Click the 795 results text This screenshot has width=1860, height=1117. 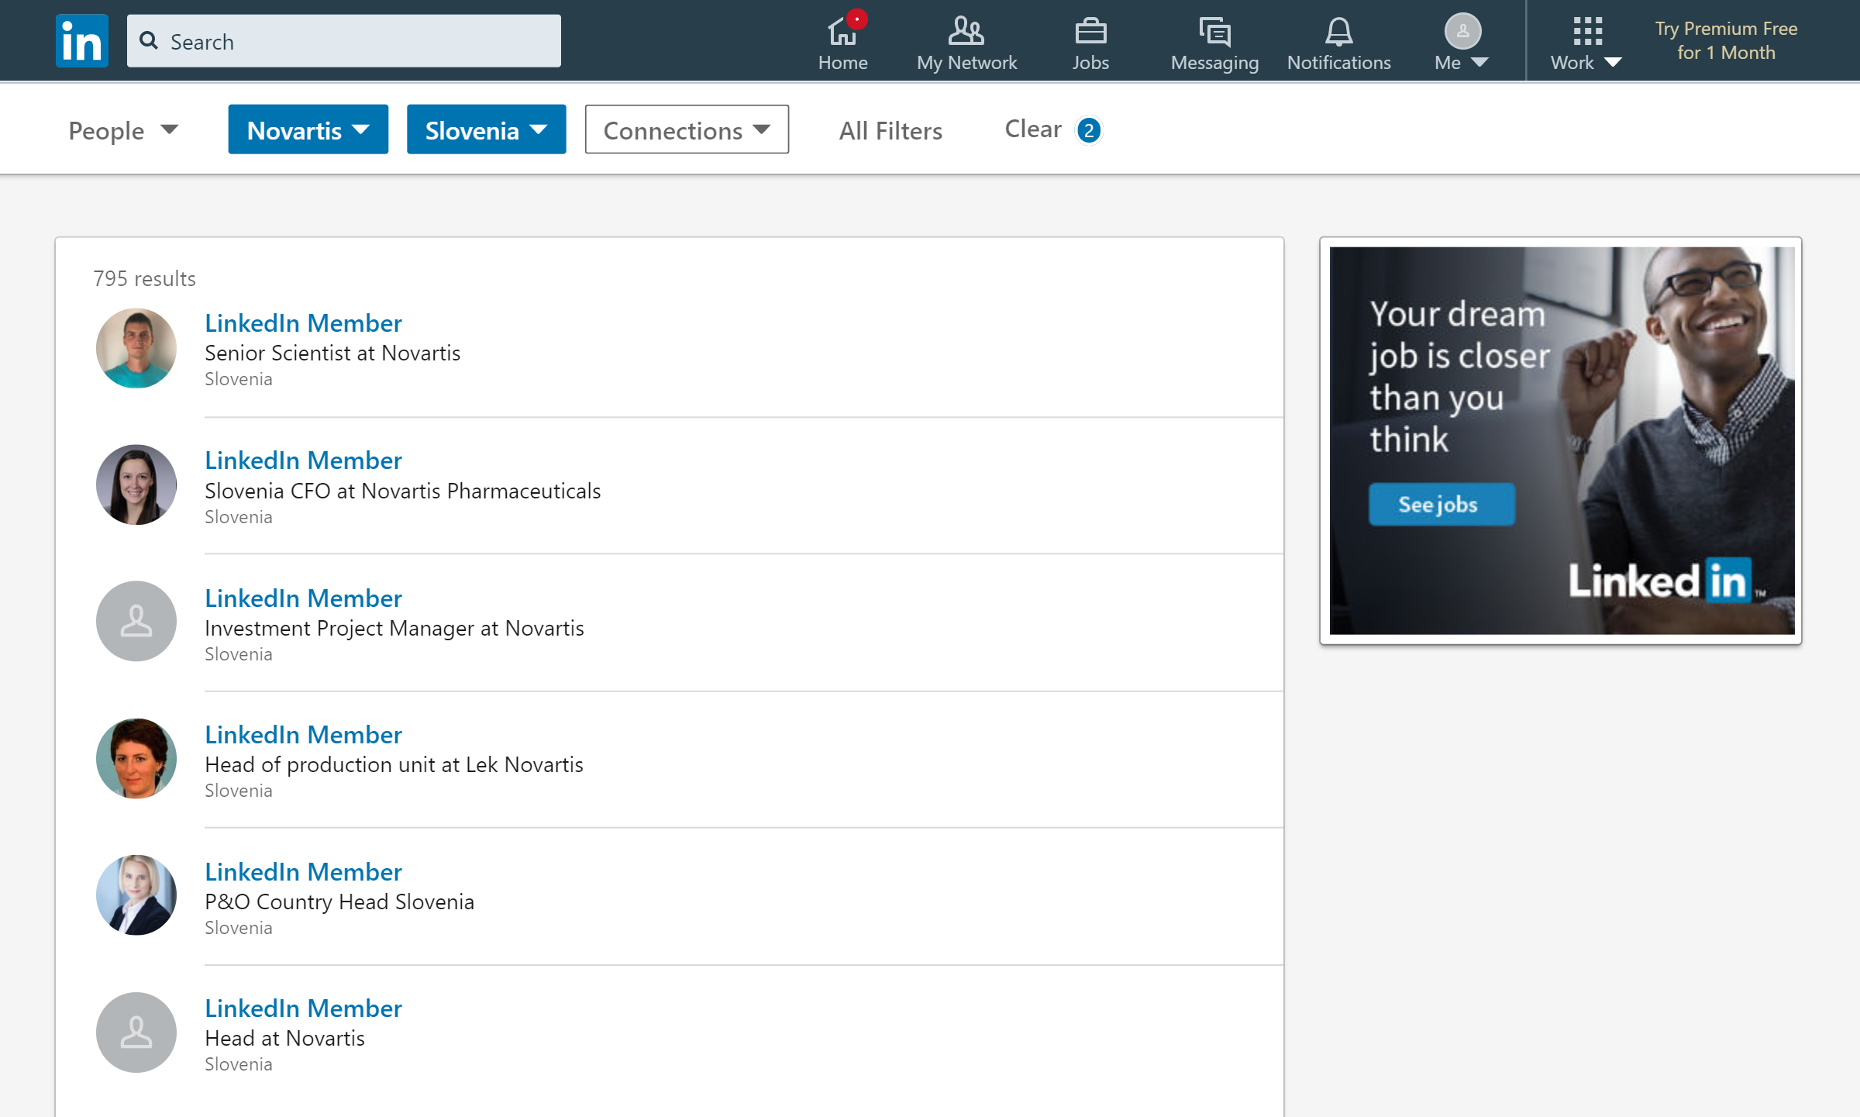tap(144, 278)
